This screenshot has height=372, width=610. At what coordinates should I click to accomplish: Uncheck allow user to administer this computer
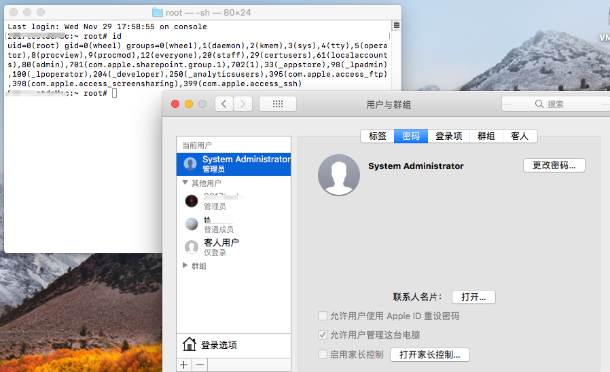point(323,335)
